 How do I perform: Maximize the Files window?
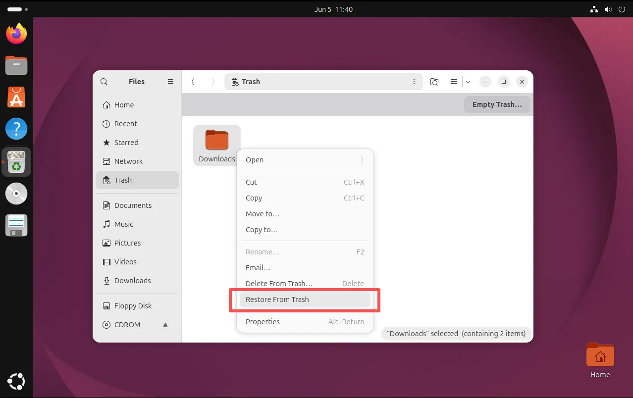(504, 82)
